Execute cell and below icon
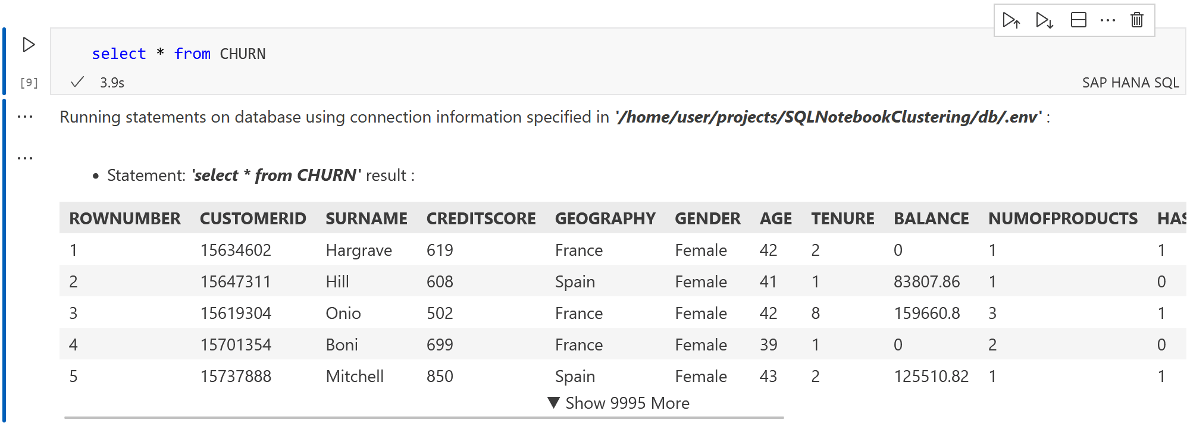1187x429 pixels. pyautogui.click(x=1044, y=20)
